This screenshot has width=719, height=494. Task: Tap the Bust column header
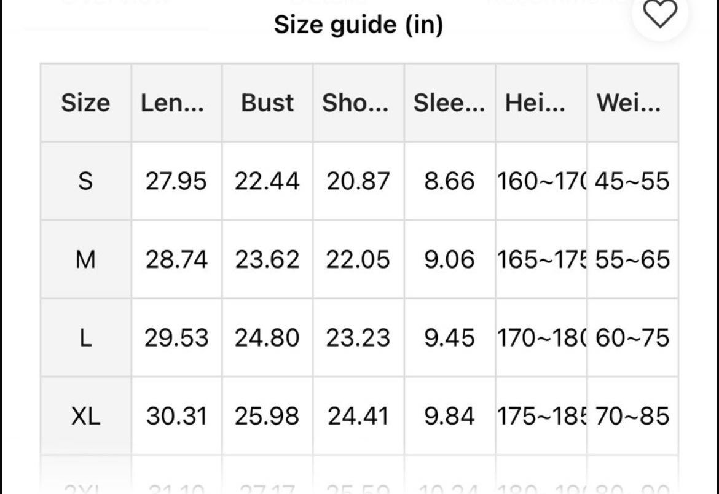267,103
